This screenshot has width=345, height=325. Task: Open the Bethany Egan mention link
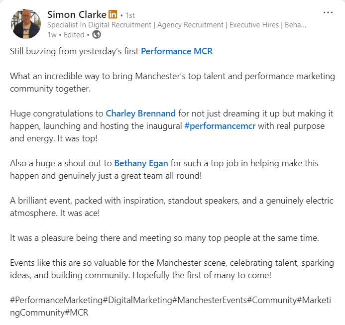click(141, 163)
